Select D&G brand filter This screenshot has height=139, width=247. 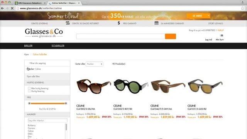click(x=30, y=134)
